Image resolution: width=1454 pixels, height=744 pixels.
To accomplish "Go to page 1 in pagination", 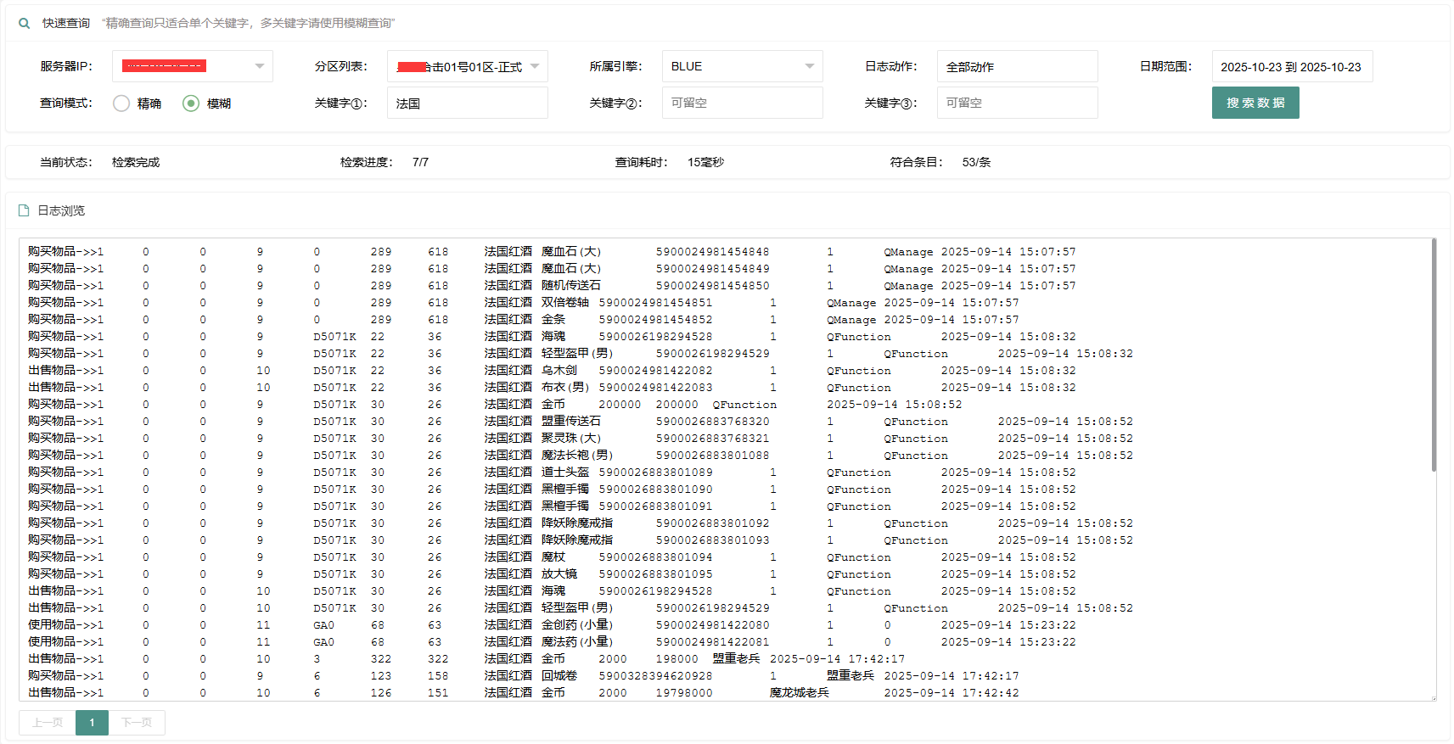I will click(x=92, y=723).
